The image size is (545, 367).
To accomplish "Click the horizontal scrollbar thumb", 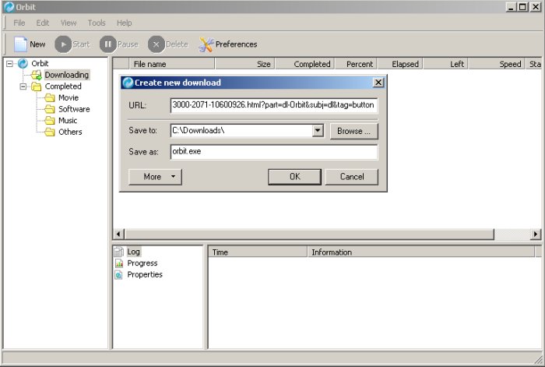I will click(x=309, y=234).
